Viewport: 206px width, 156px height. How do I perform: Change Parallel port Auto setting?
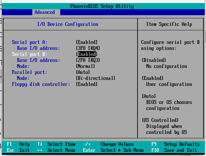[x=83, y=72]
